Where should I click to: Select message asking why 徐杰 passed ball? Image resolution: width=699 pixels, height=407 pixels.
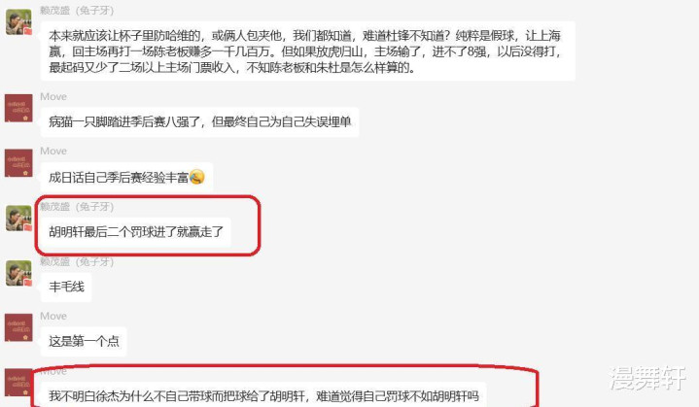click(263, 395)
